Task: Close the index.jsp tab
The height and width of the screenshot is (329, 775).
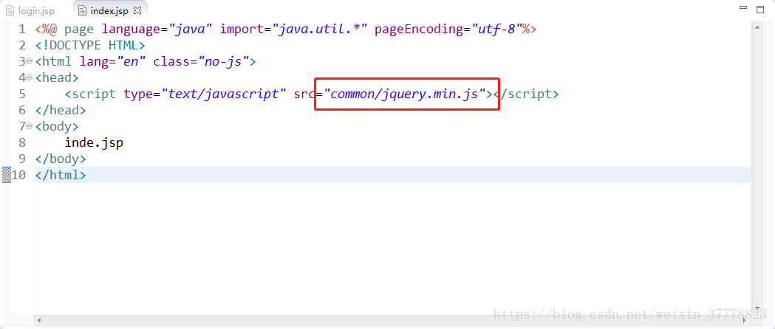Action: click(137, 10)
